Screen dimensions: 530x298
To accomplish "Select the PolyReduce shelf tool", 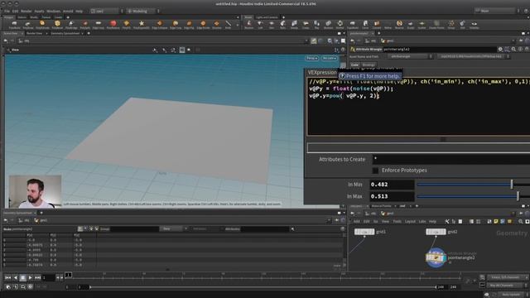I will click(113, 25).
